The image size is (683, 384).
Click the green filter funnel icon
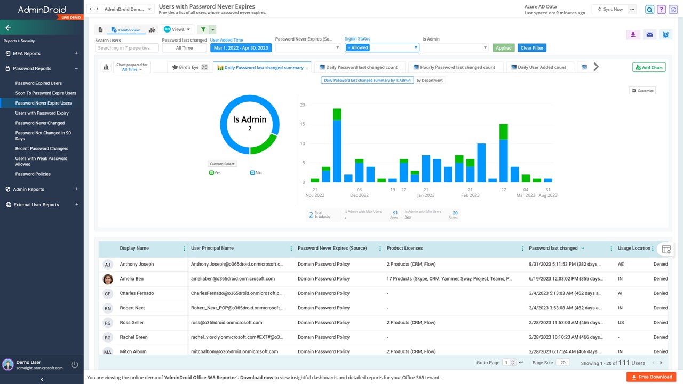tap(203, 29)
